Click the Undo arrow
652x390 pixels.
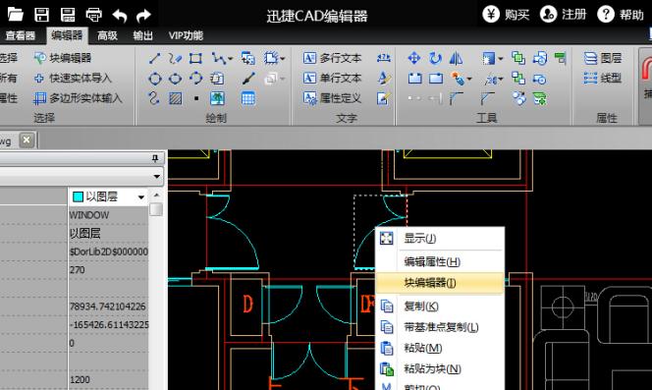(x=120, y=16)
